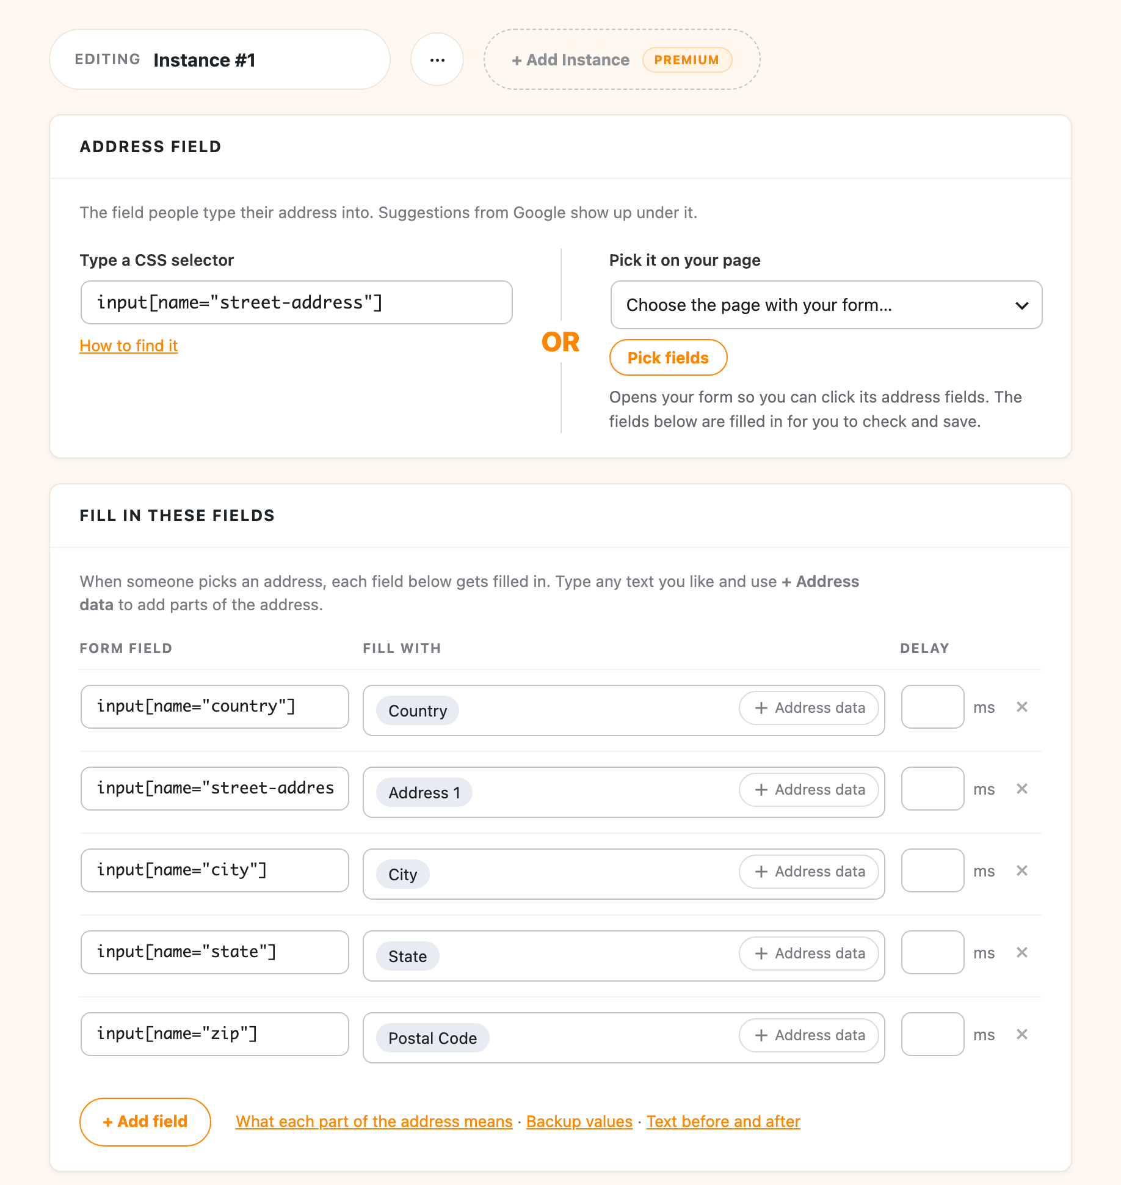Image resolution: width=1121 pixels, height=1185 pixels.
Task: Focus the address field CSS selector input
Action: (x=297, y=302)
